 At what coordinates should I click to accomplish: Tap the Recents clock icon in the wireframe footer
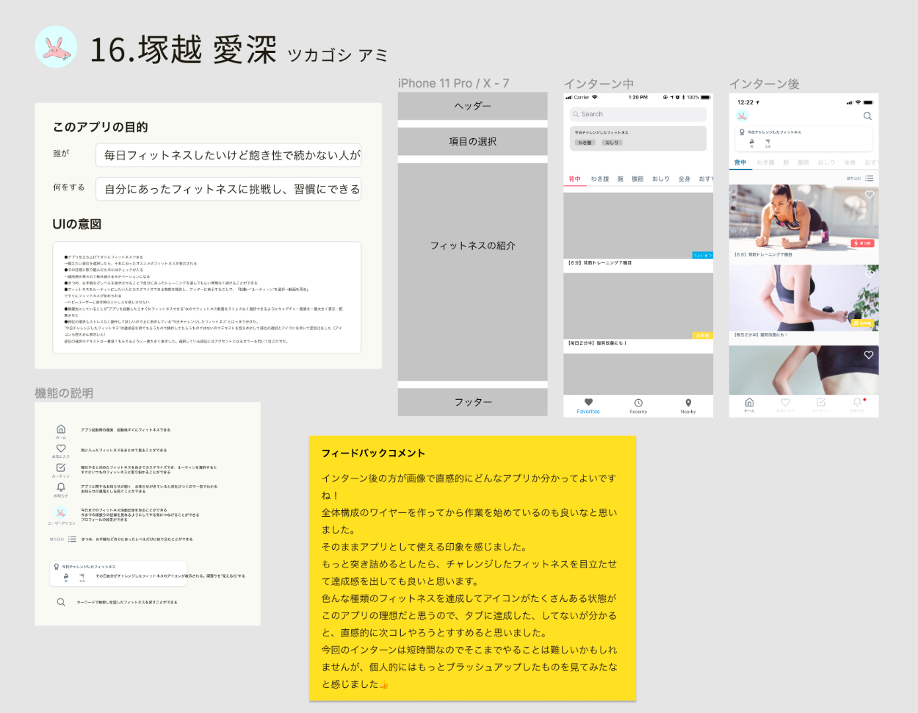click(x=638, y=404)
